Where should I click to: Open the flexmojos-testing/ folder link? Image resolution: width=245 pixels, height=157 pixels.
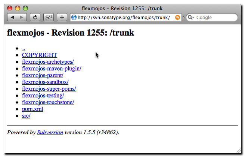pyautogui.click(x=43, y=96)
